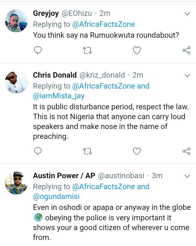Open @AfricaFactsZone mention in Greyjoy's reply
The height and width of the screenshot is (246, 196).
(x=103, y=24)
